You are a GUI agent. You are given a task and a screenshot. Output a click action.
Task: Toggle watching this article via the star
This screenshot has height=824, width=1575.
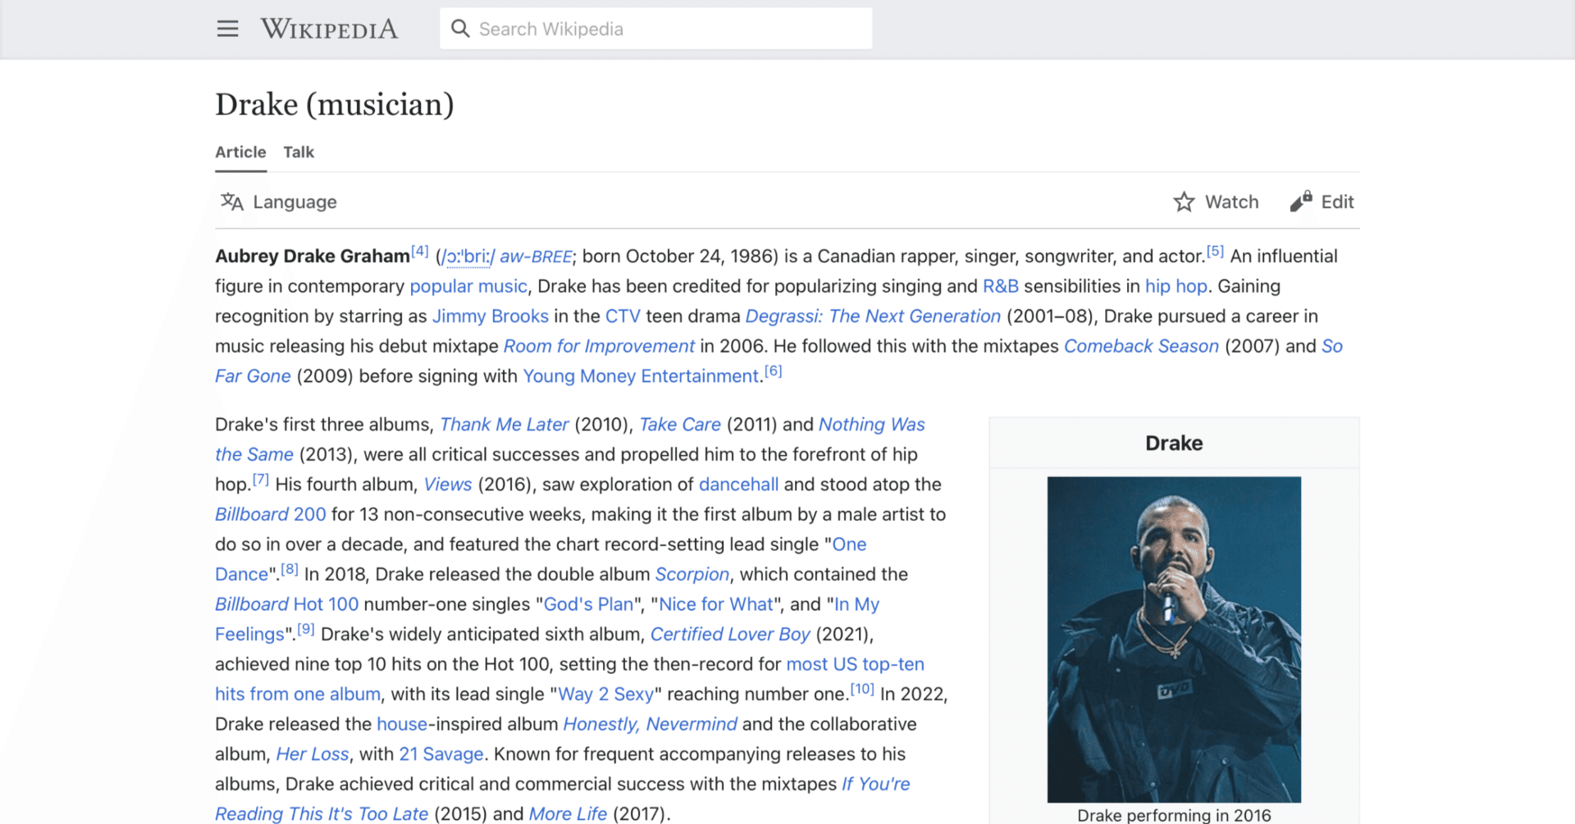point(1185,202)
